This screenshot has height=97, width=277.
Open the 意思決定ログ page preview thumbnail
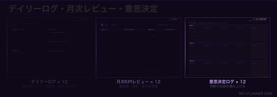[227, 48]
